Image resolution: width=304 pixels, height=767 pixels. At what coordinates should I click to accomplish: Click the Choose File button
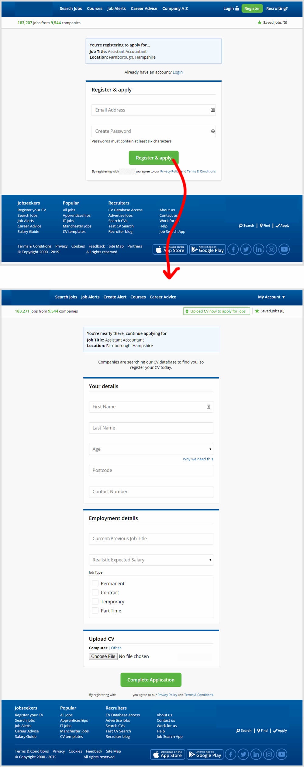[103, 656]
